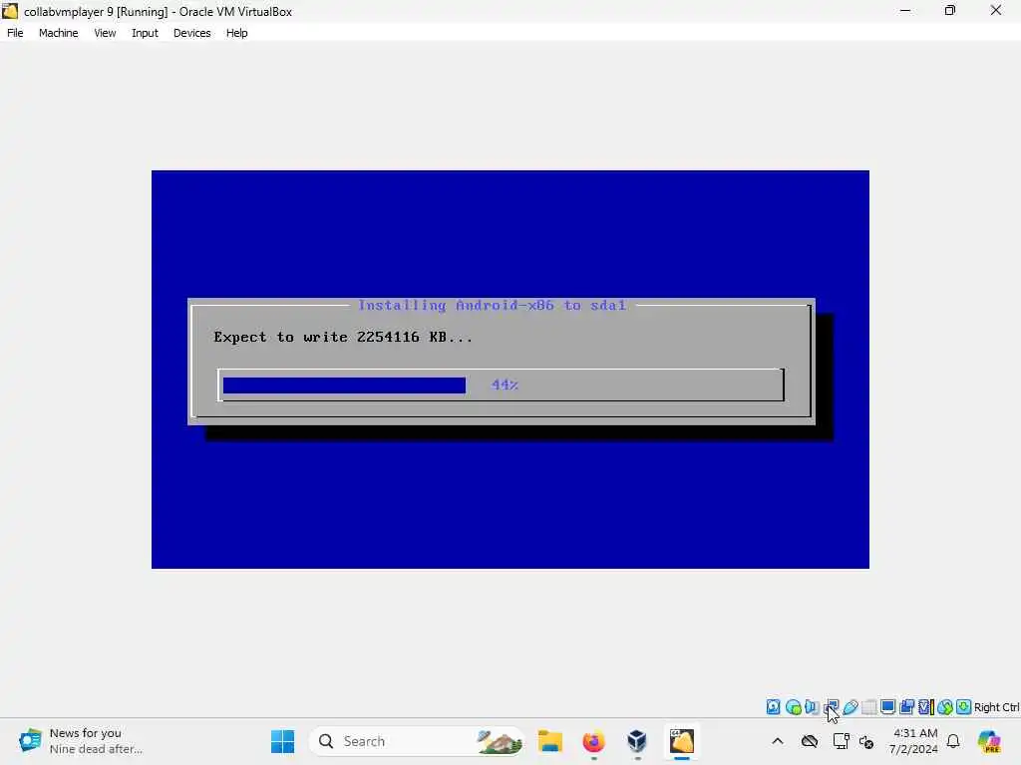Open the View menu
This screenshot has width=1021, height=765.
(105, 33)
